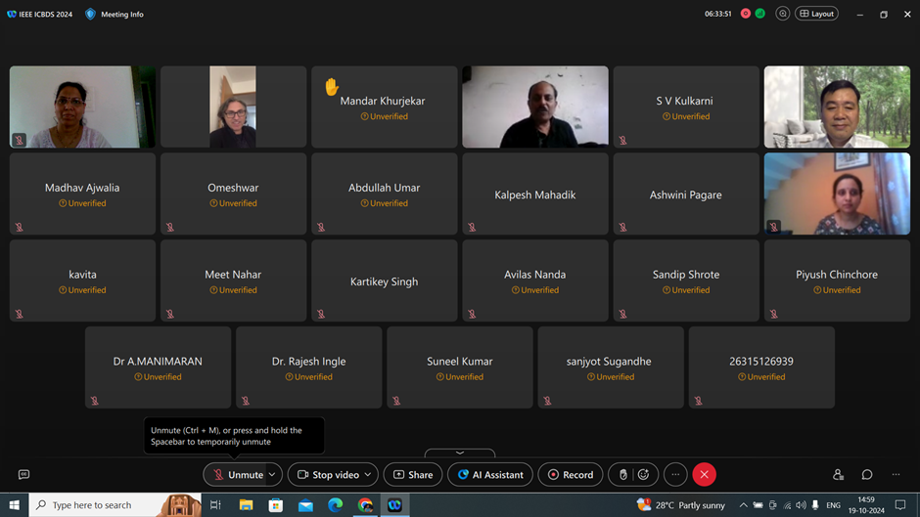Image resolution: width=920 pixels, height=517 pixels.
Task: Click the raised hand on Mandar's tile
Action: click(332, 87)
